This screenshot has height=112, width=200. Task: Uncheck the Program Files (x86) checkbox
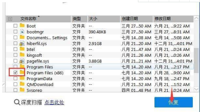[16, 73]
